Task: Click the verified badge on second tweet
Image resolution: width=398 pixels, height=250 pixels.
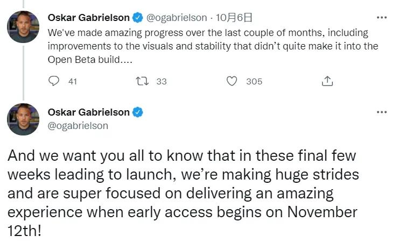Action: 138,112
